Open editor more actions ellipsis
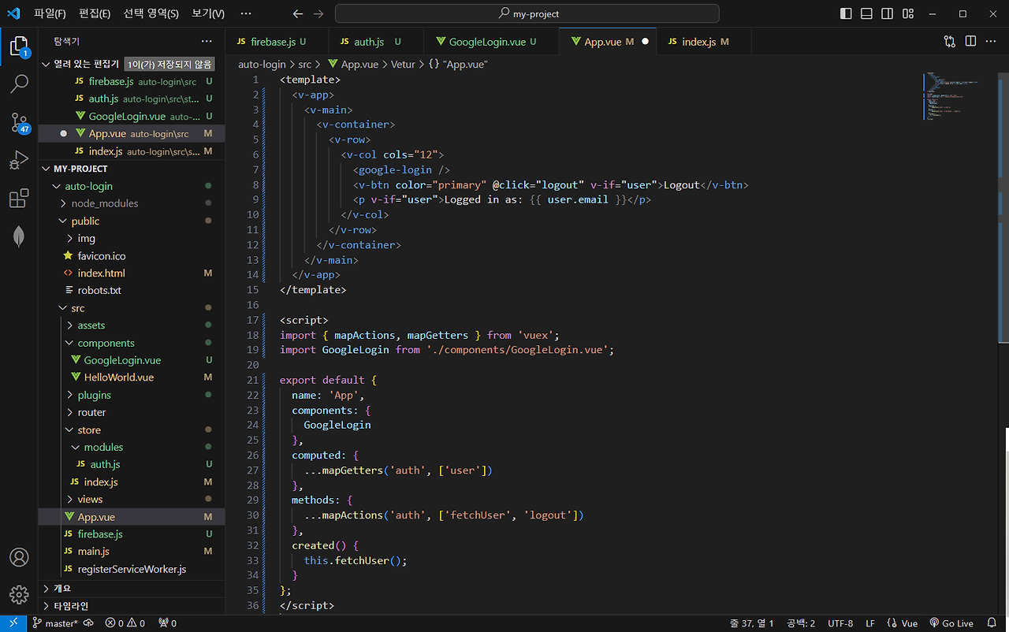This screenshot has width=1009, height=632. 991,41
